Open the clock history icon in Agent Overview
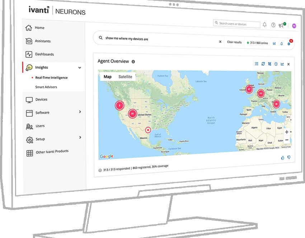Viewport: 305px width, 238px height. pos(276,64)
